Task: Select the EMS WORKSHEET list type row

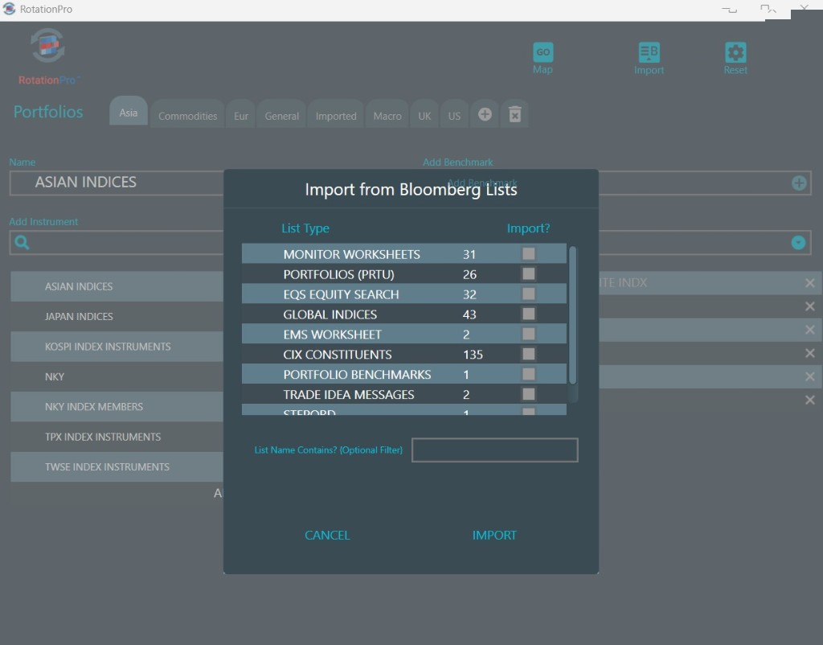Action: 403,334
